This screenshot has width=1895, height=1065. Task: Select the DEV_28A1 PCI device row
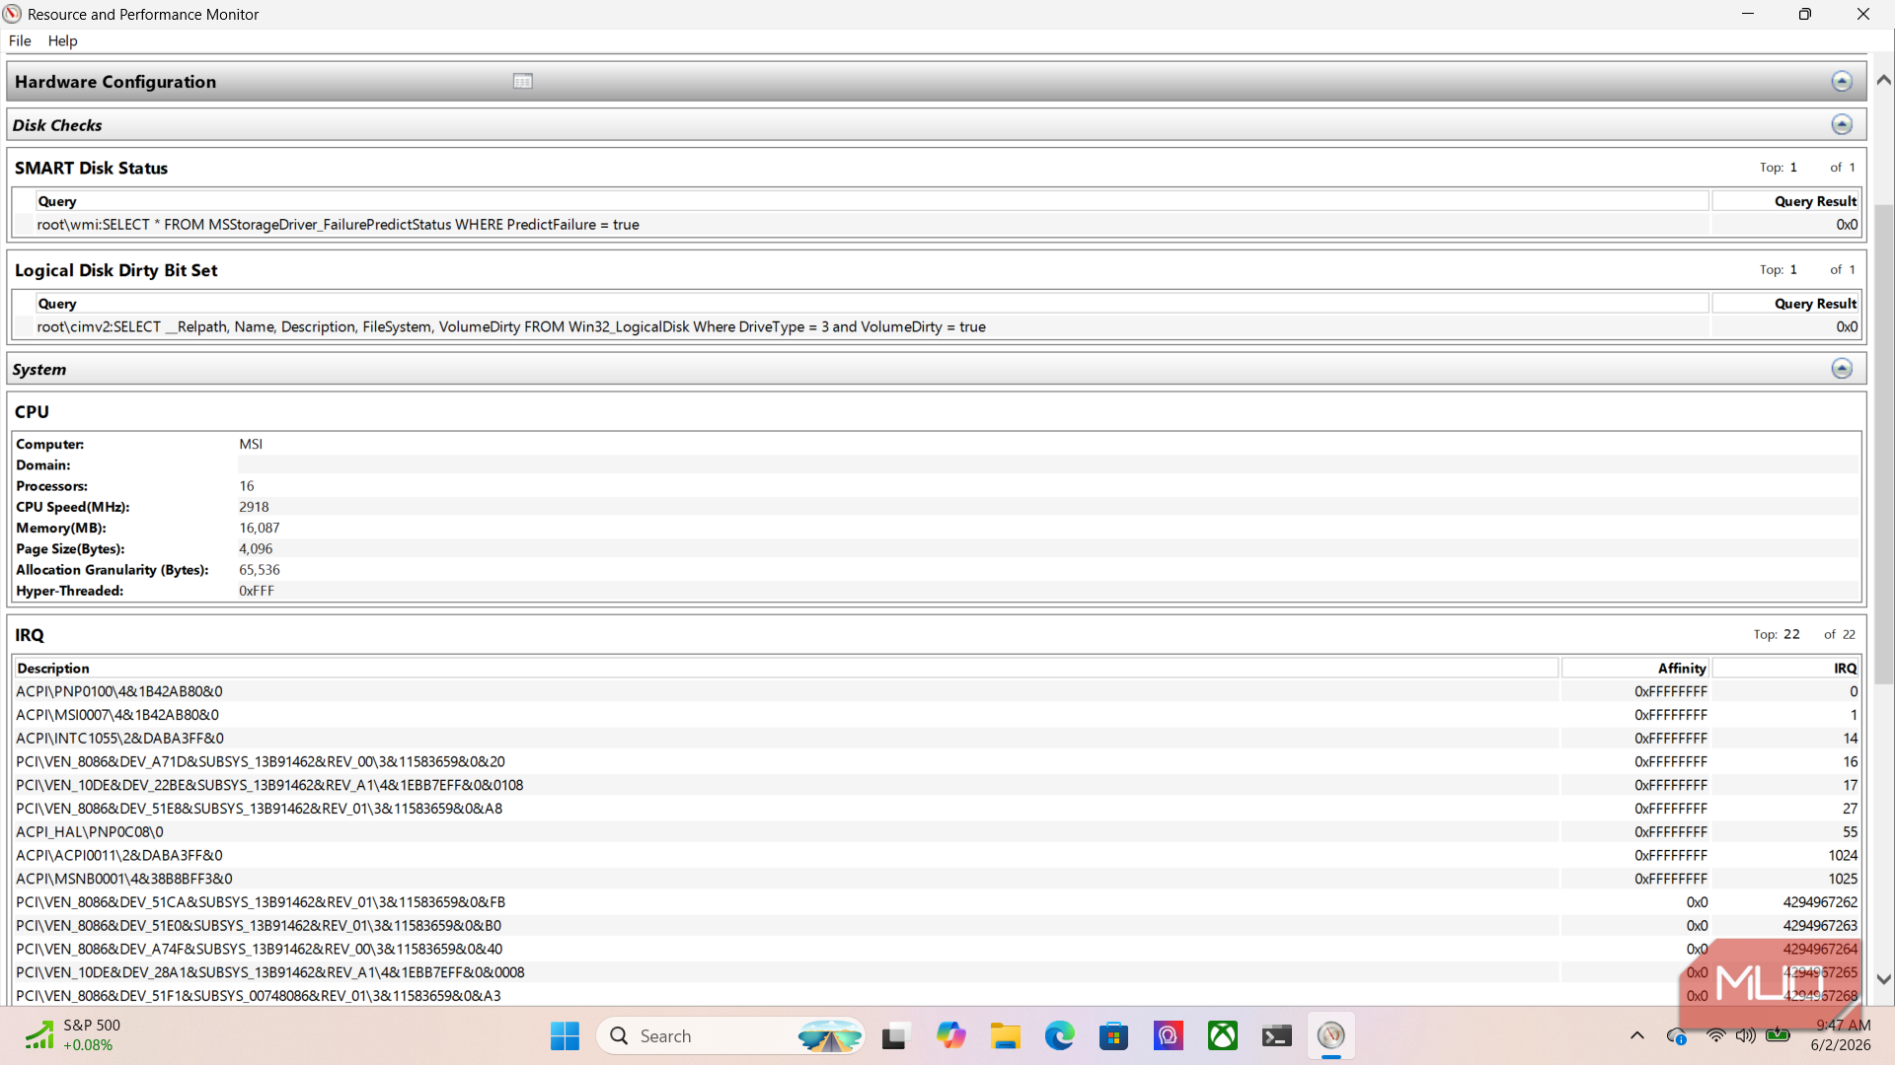click(937, 973)
